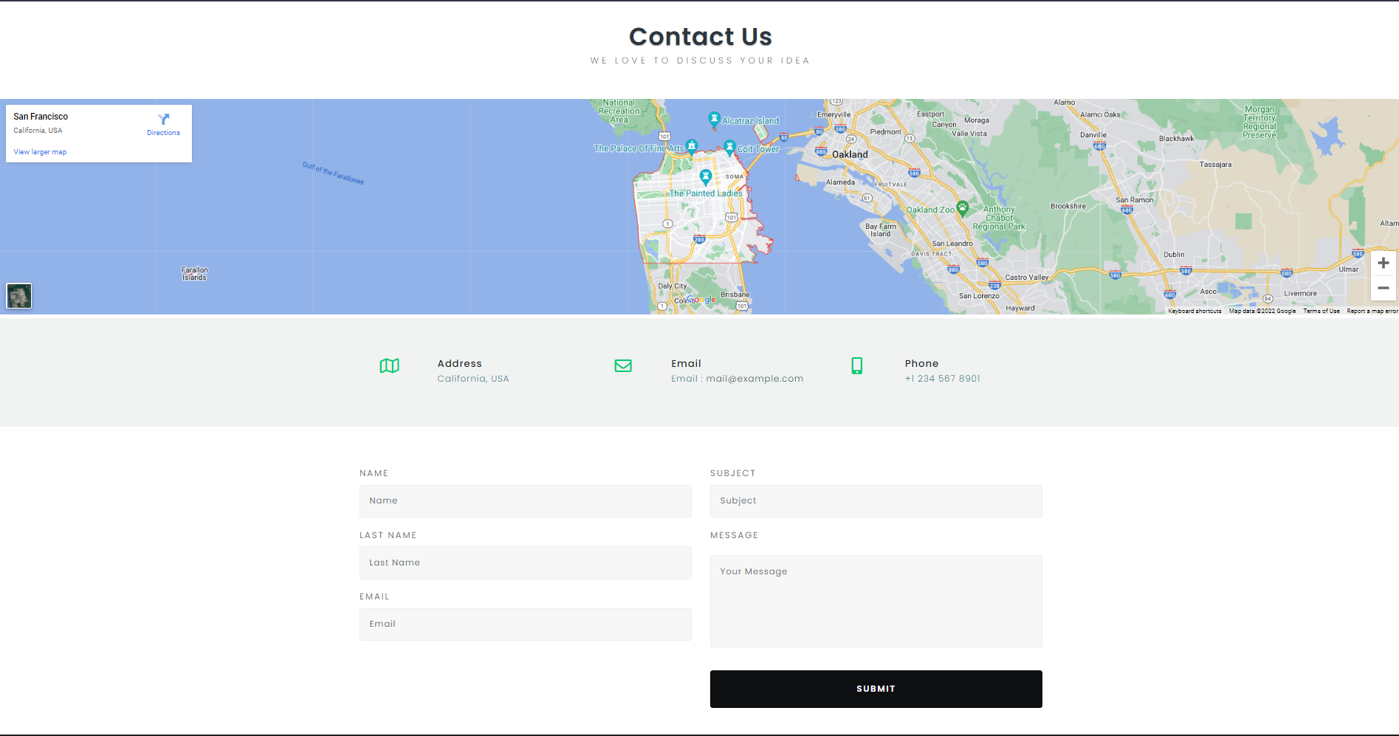Zoom out on the map
1399x736 pixels.
point(1383,288)
